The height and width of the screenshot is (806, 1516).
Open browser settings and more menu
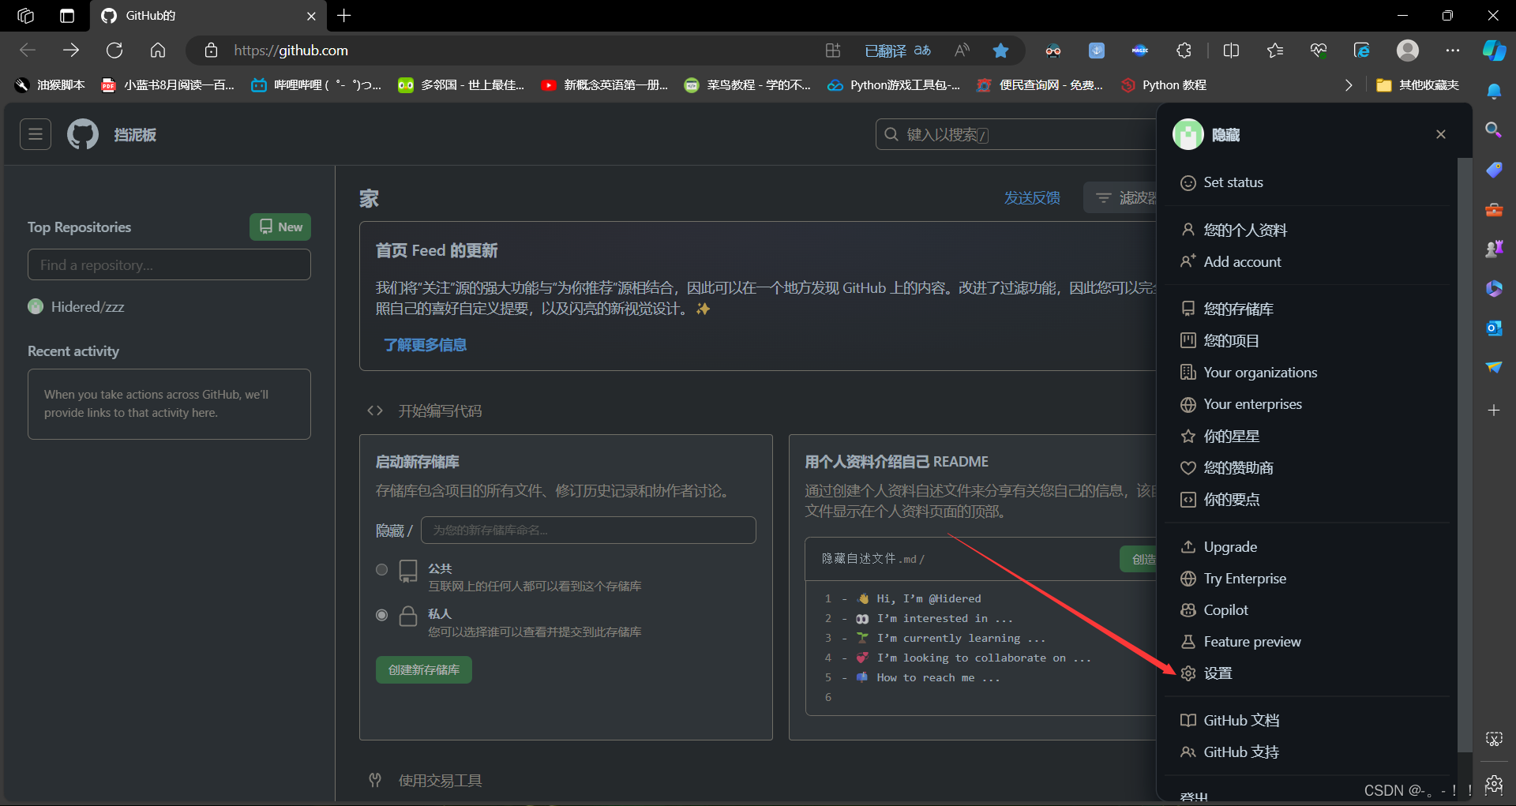click(x=1453, y=51)
